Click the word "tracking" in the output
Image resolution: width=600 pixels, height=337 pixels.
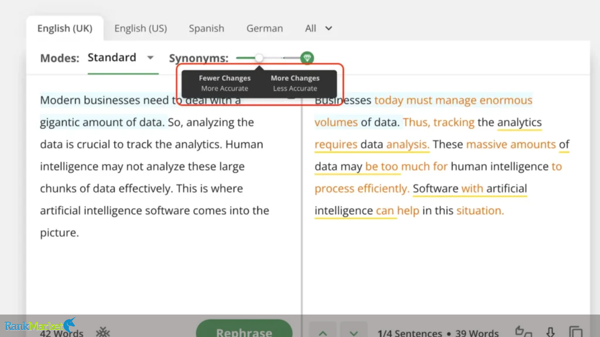tap(454, 122)
